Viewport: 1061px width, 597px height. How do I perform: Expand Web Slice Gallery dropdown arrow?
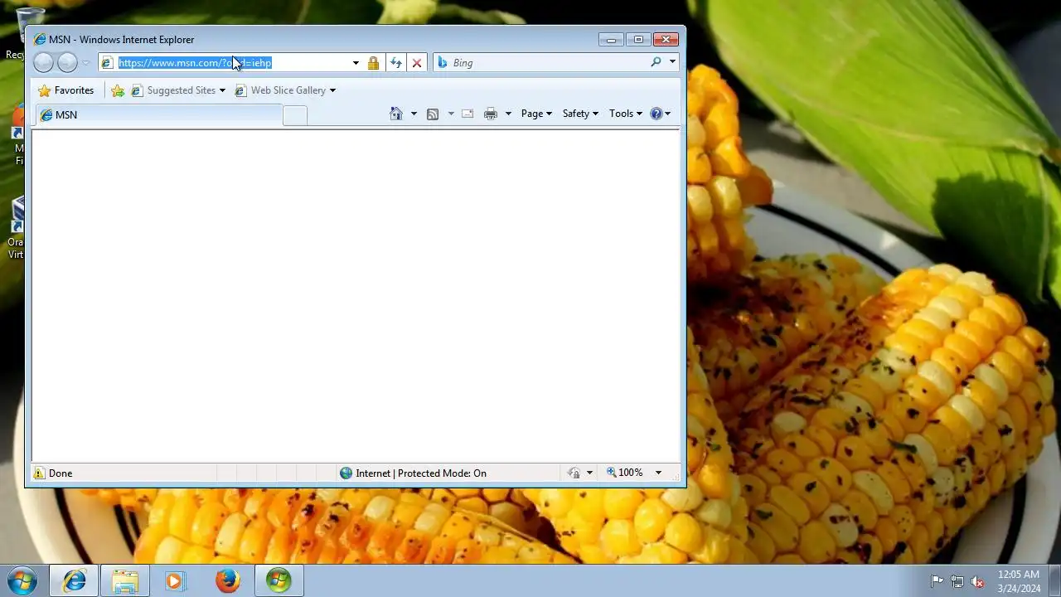(332, 90)
